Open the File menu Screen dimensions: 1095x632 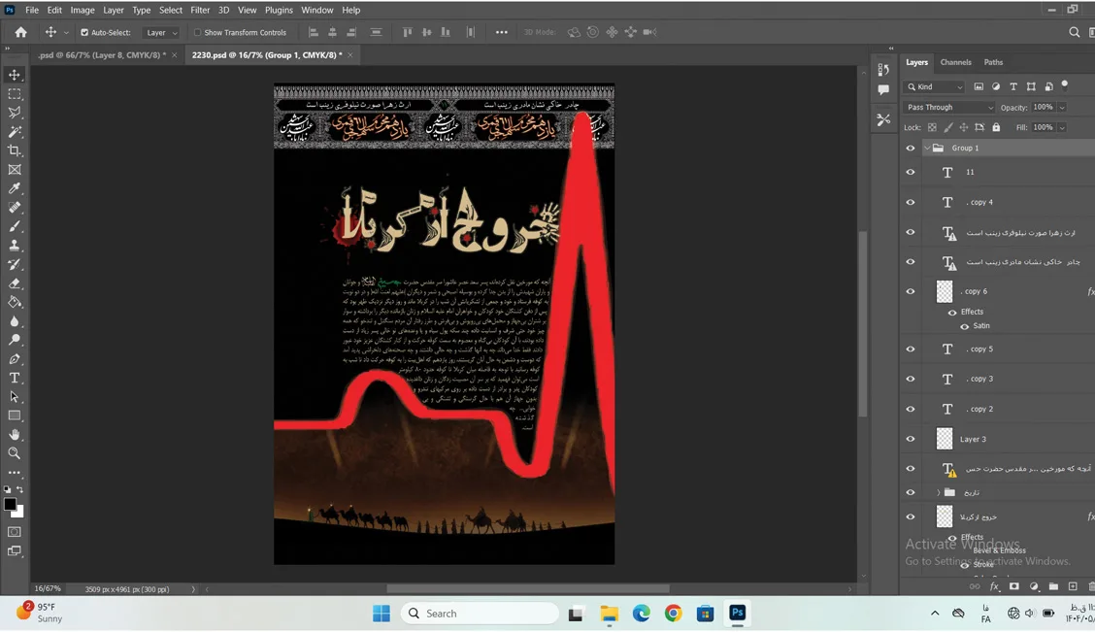[x=32, y=10]
